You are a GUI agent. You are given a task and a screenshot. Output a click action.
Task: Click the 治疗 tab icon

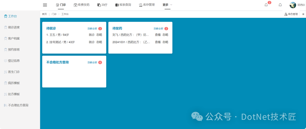pyautogui.click(x=99, y=5)
